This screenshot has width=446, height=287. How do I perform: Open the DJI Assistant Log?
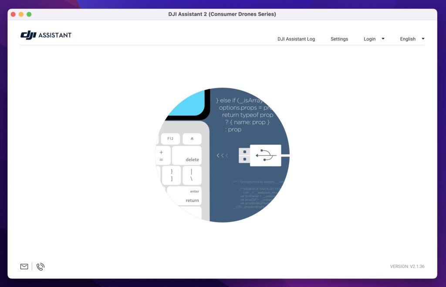[296, 39]
